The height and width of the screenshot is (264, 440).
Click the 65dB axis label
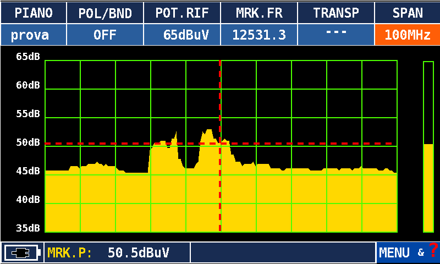[x=28, y=57]
